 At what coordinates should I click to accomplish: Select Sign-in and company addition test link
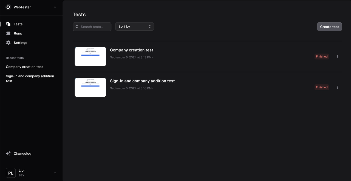pyautogui.click(x=30, y=78)
